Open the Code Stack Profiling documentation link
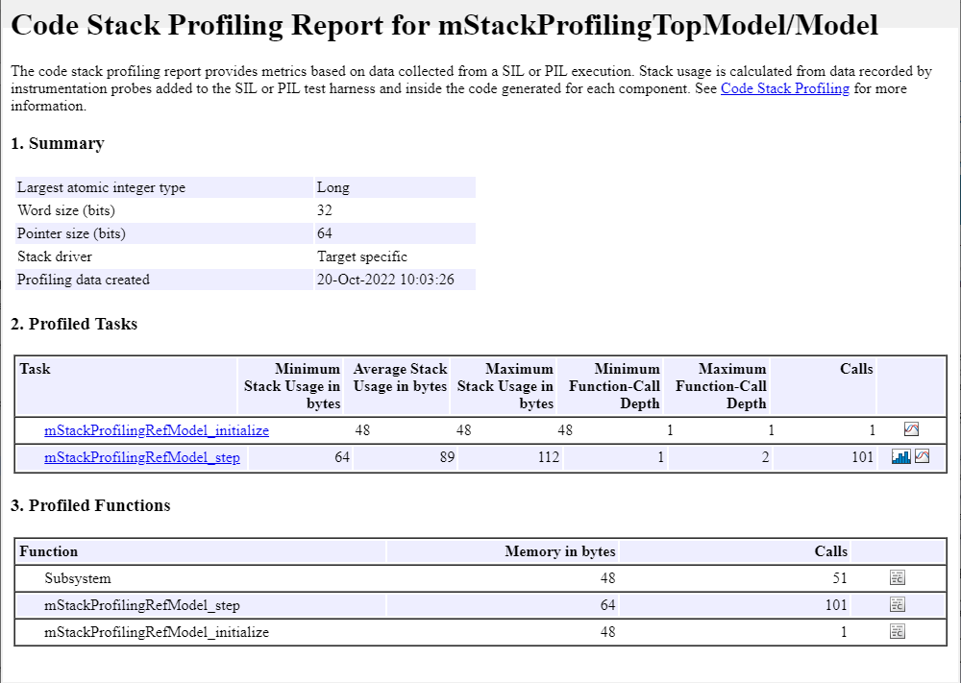Viewport: 961px width, 683px height. pyautogui.click(x=784, y=88)
